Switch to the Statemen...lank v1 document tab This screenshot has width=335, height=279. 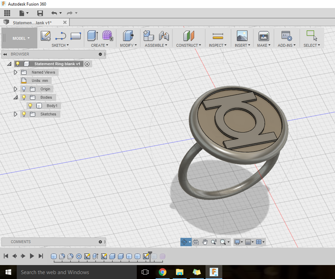(x=32, y=23)
